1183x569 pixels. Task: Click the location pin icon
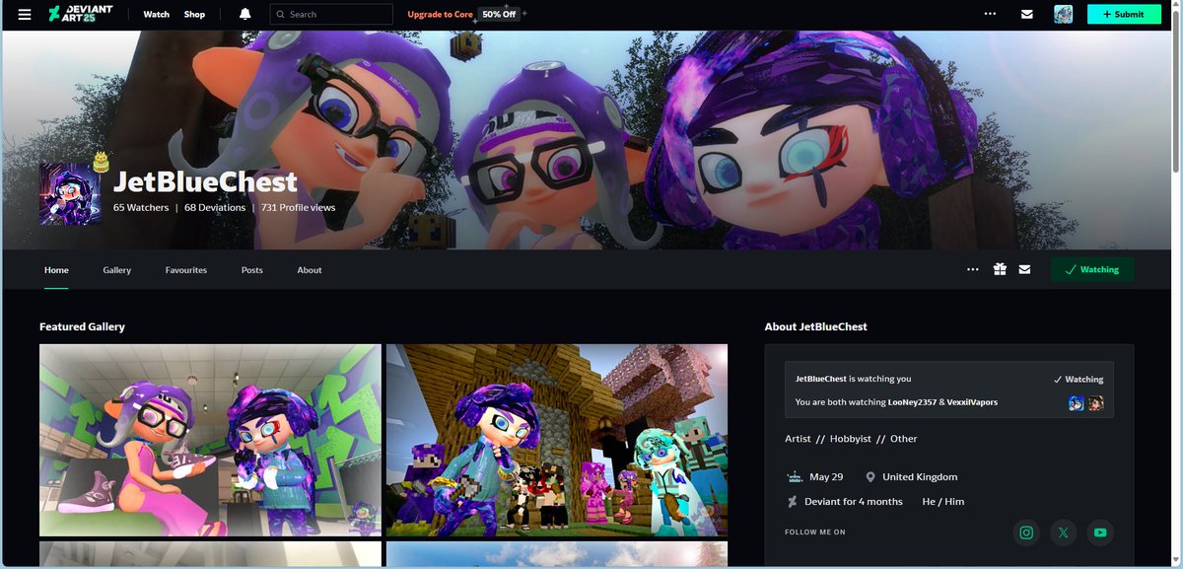click(x=870, y=476)
